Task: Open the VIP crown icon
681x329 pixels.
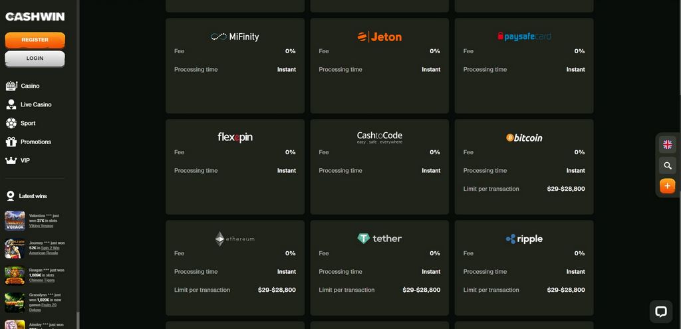Action: 11,161
